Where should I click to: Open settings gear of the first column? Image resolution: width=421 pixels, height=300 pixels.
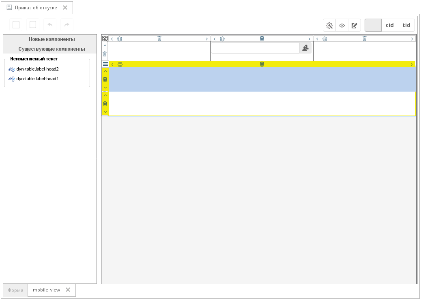[120, 39]
